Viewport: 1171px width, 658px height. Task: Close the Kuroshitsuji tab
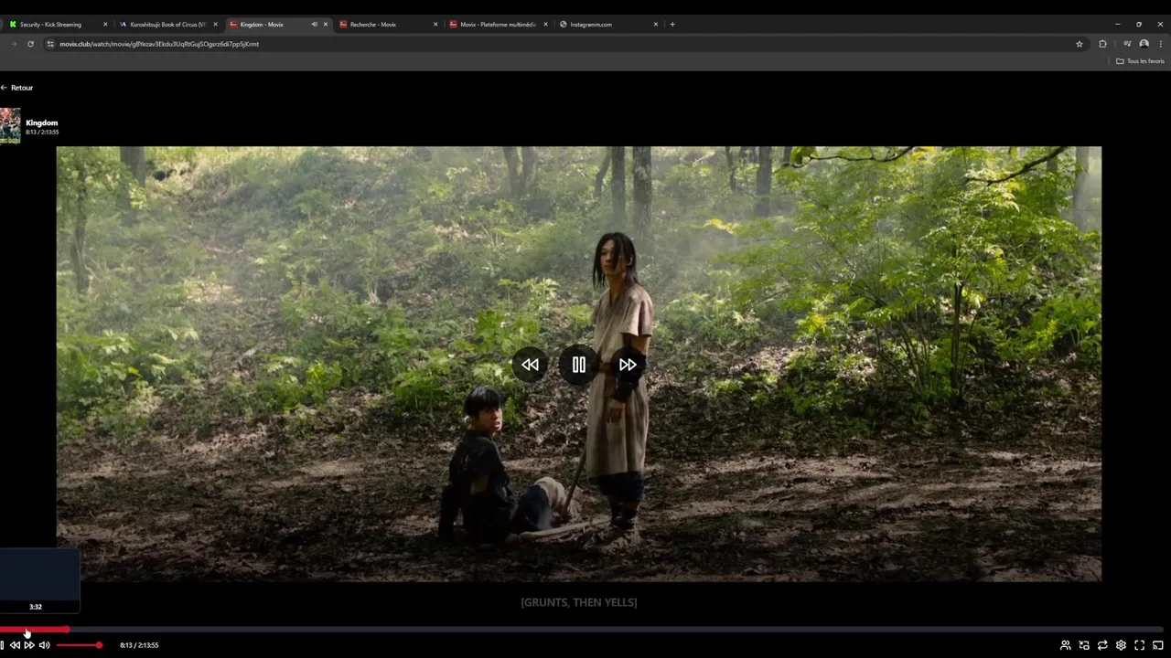[x=216, y=25]
